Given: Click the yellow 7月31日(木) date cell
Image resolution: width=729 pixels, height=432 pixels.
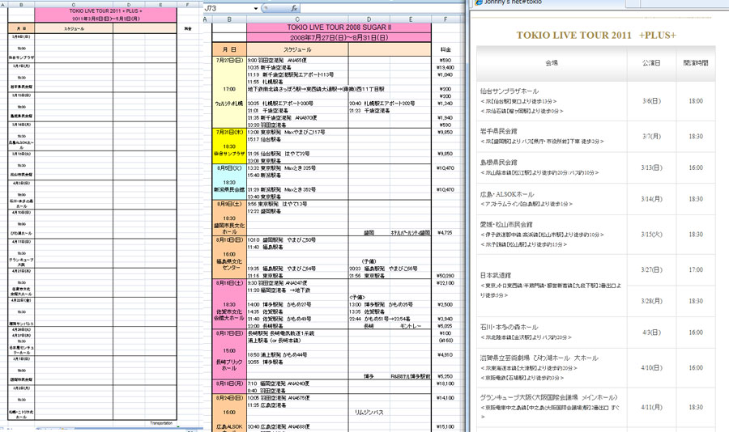Looking at the screenshot, I should 229,132.
